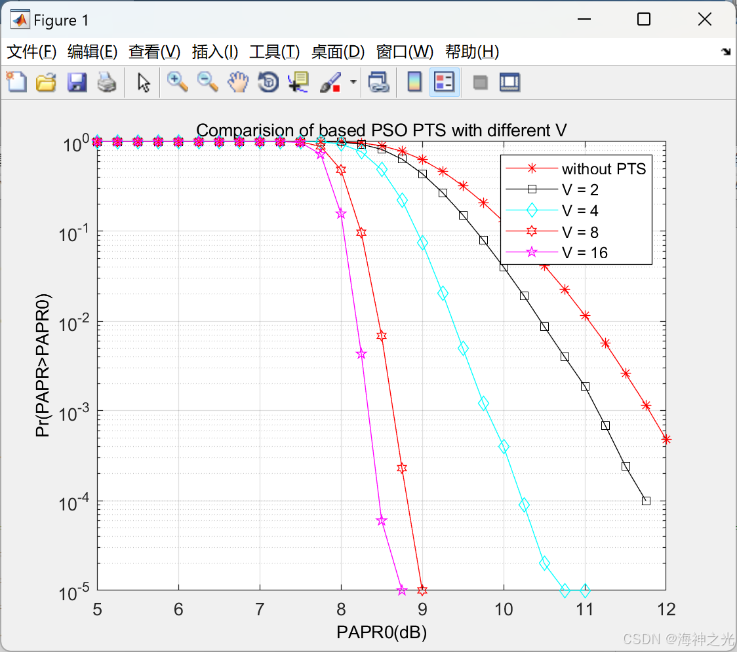The image size is (737, 652).
Task: Open the 编辑(E) menu
Action: pyautogui.click(x=92, y=52)
